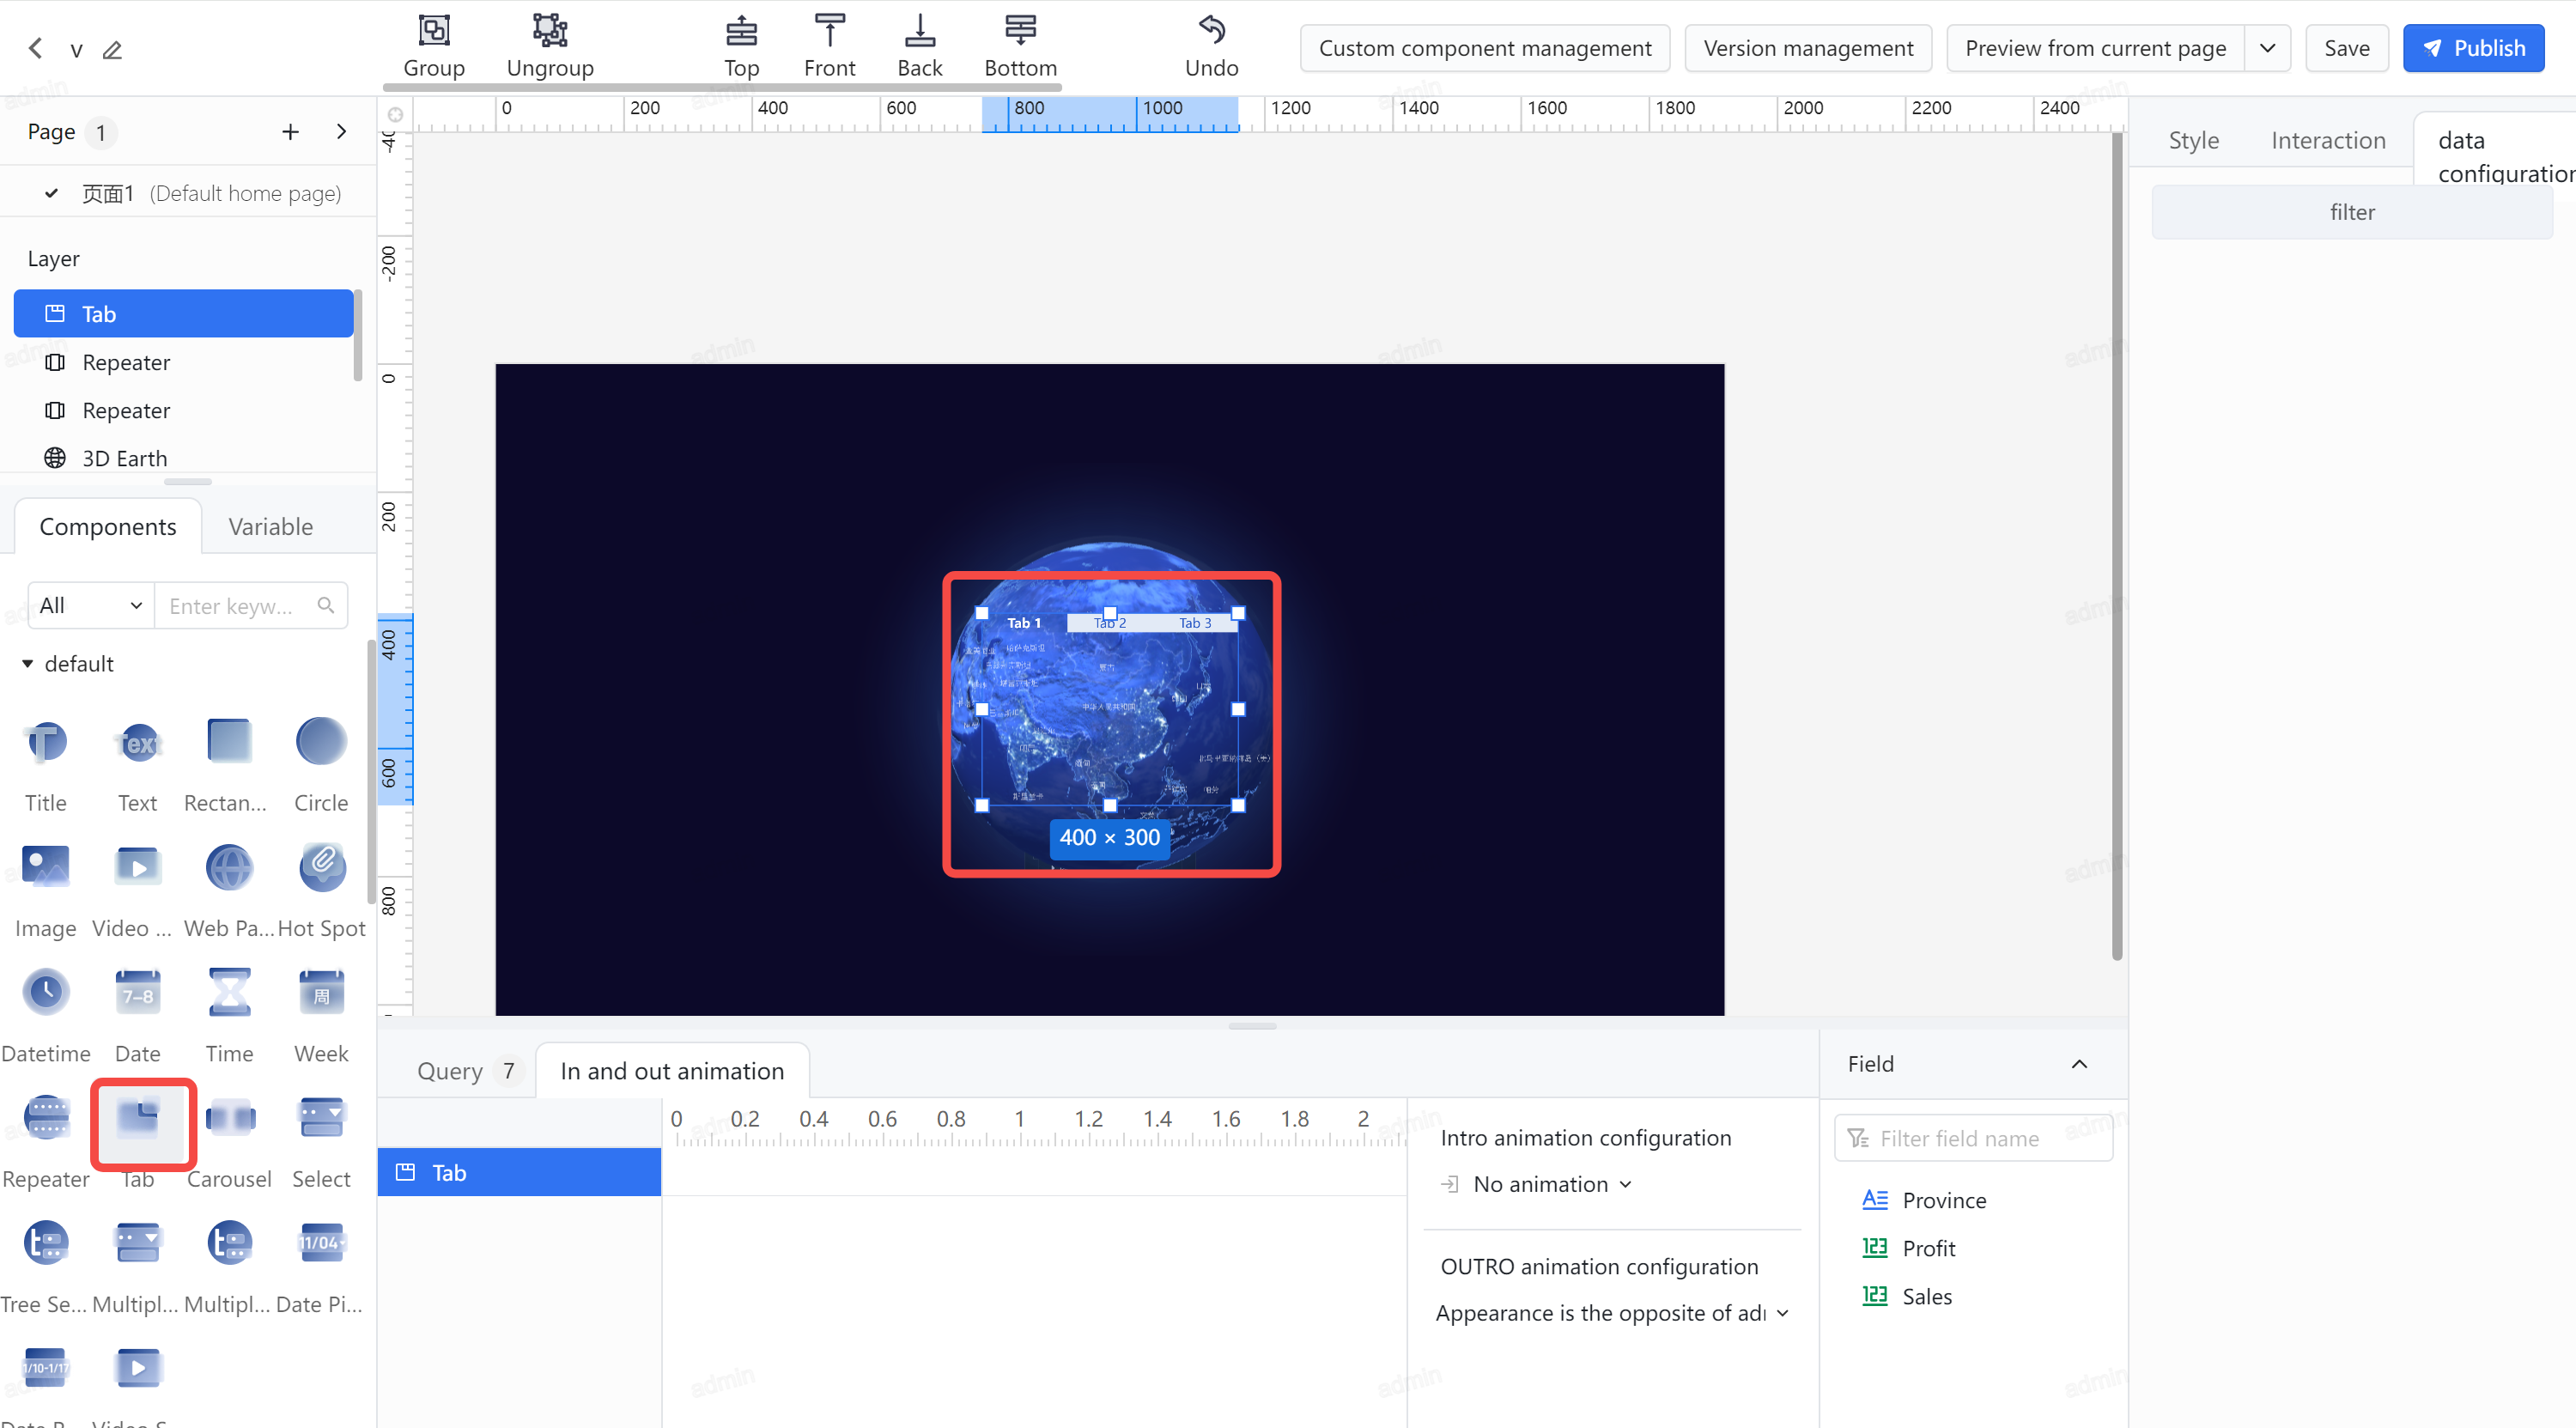
Task: Move layer to Top
Action: pos(741,46)
